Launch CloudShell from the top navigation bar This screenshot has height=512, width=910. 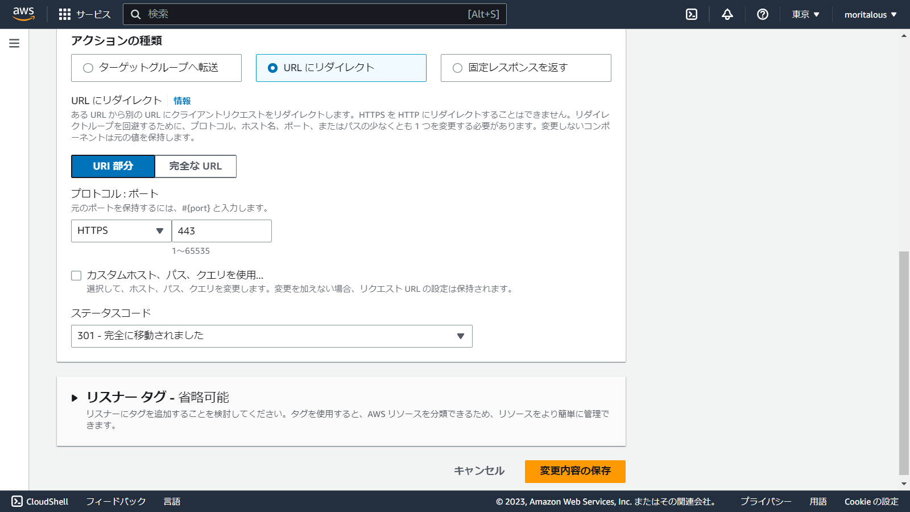coord(690,14)
